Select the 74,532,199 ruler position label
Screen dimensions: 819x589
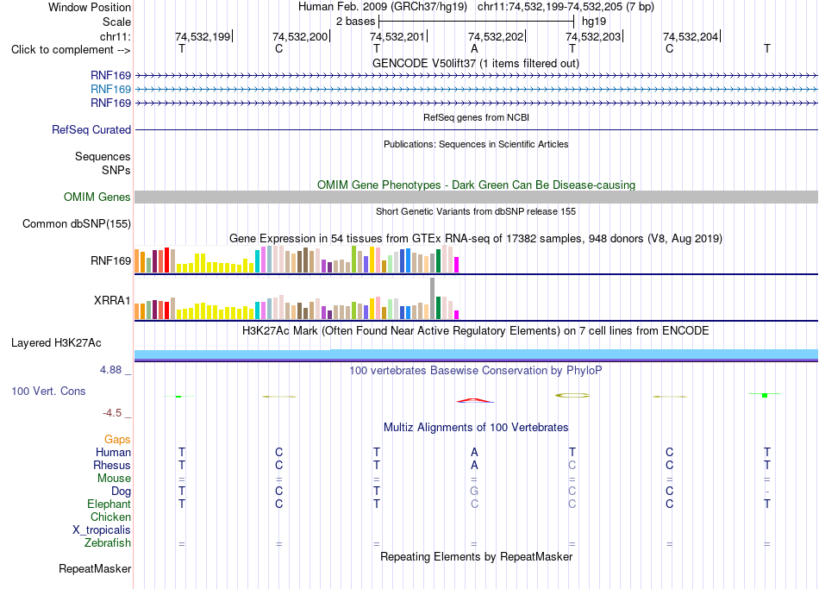pos(203,36)
